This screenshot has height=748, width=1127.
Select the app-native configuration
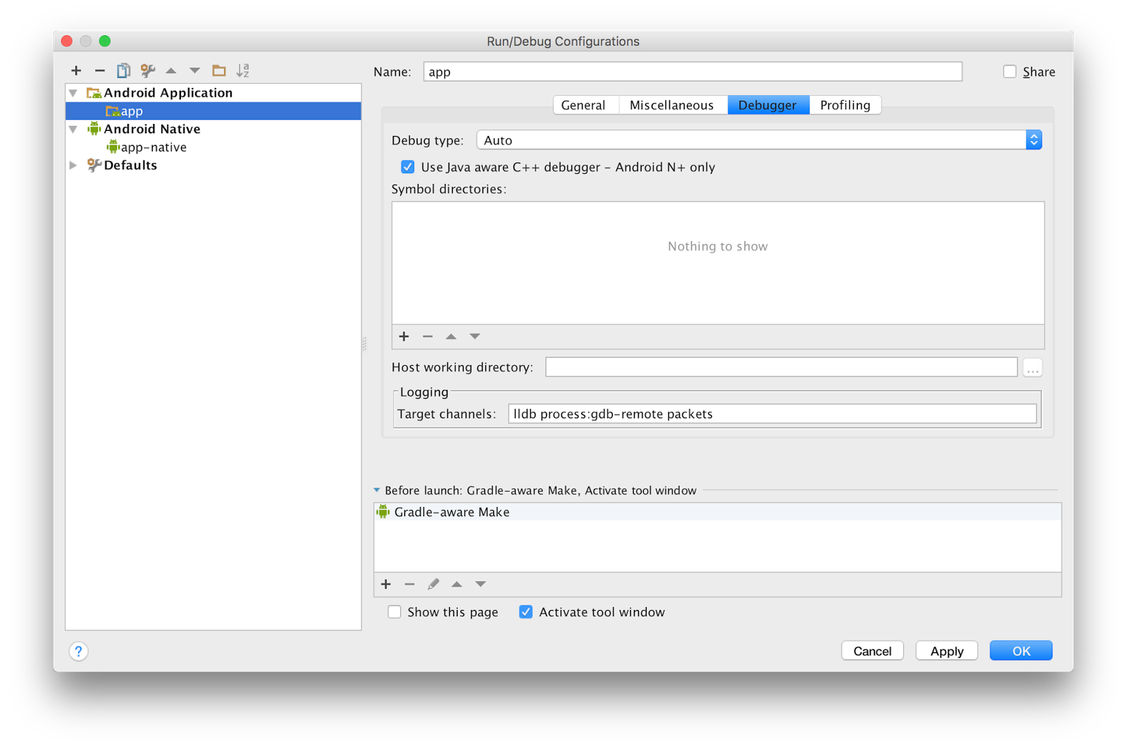pos(153,147)
